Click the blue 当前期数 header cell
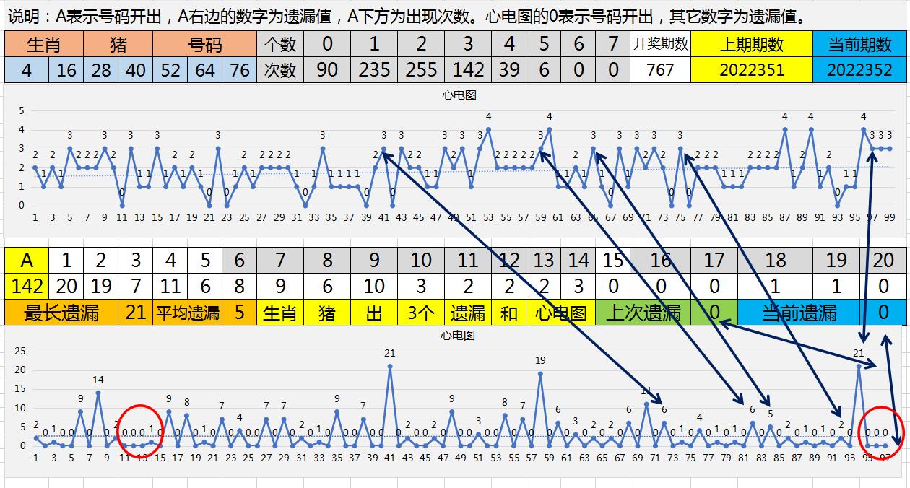Viewport: 910px width, 488px height. click(x=859, y=45)
